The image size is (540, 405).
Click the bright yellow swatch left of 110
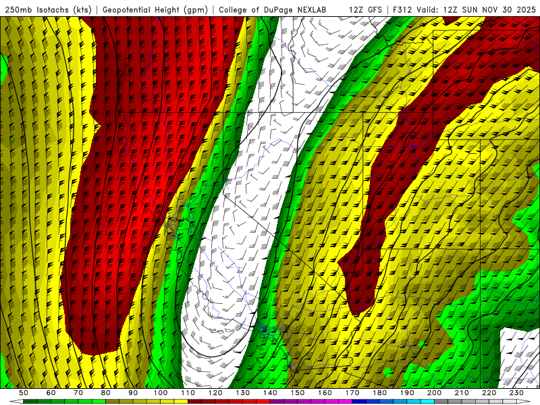181,402
